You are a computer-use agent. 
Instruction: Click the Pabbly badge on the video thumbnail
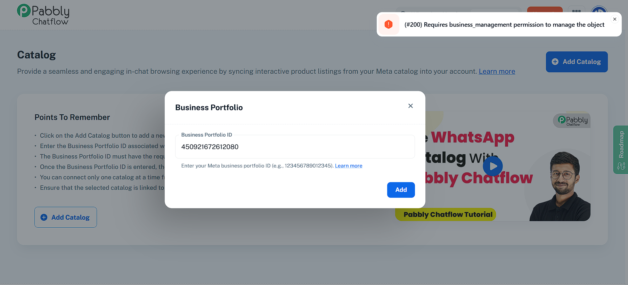[x=572, y=120]
